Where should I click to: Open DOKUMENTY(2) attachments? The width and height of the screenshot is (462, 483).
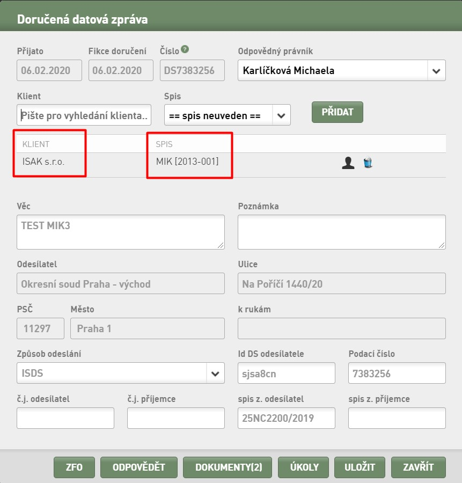228,467
